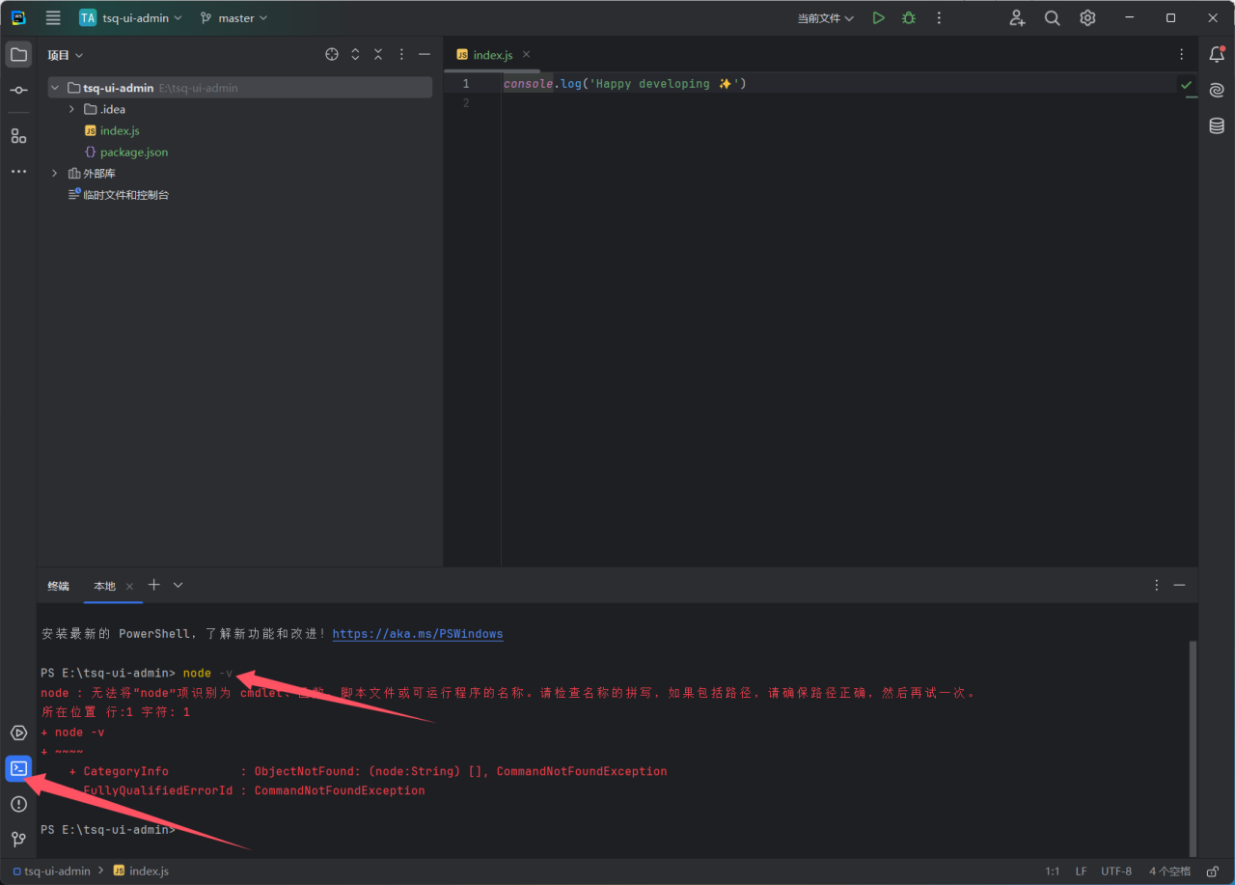
Task: Click the Run button in toolbar
Action: [878, 18]
